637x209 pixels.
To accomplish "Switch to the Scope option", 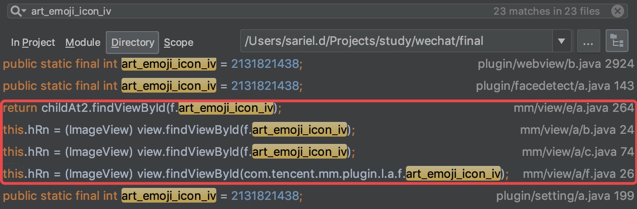I will [179, 43].
